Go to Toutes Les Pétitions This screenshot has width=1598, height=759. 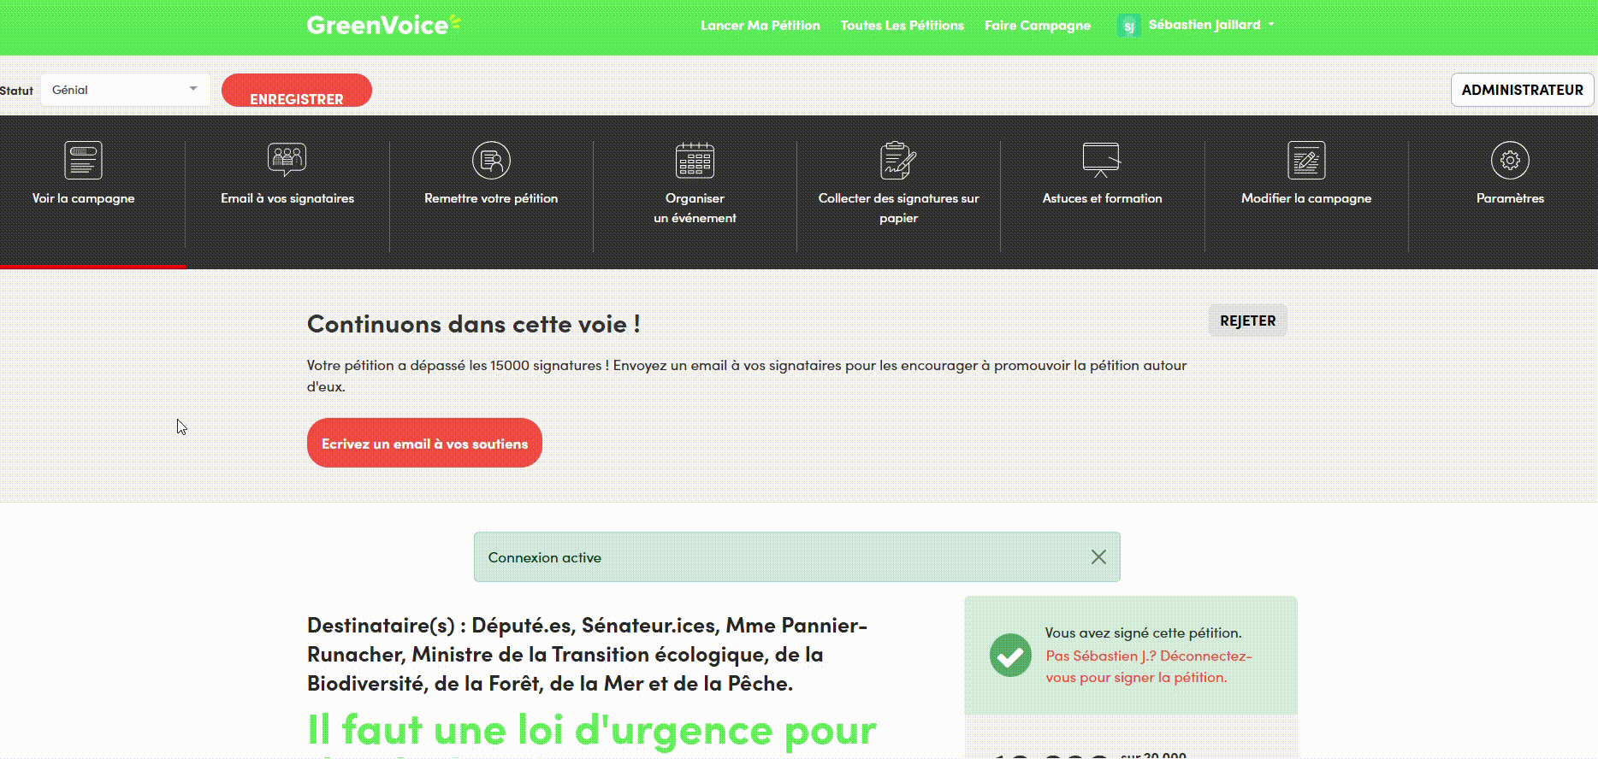[902, 26]
